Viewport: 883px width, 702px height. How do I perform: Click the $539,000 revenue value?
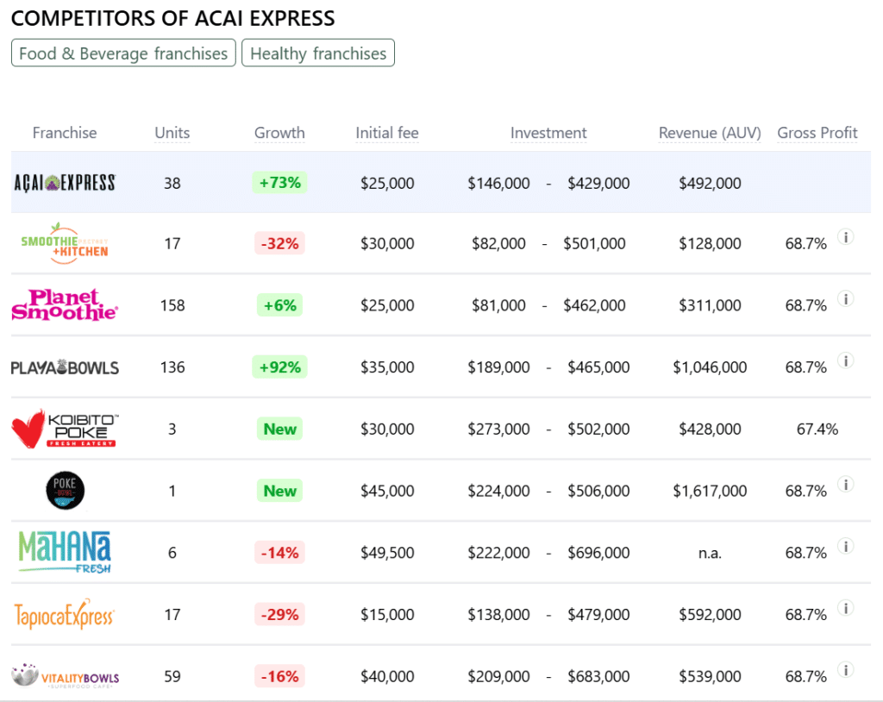pos(710,676)
